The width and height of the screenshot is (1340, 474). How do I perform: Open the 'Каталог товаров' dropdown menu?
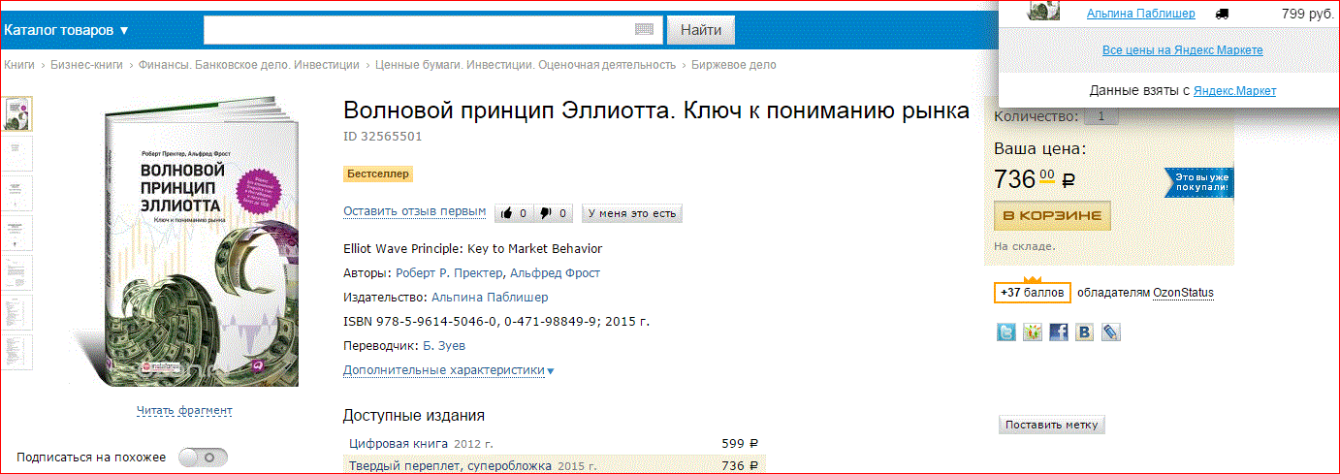(66, 30)
